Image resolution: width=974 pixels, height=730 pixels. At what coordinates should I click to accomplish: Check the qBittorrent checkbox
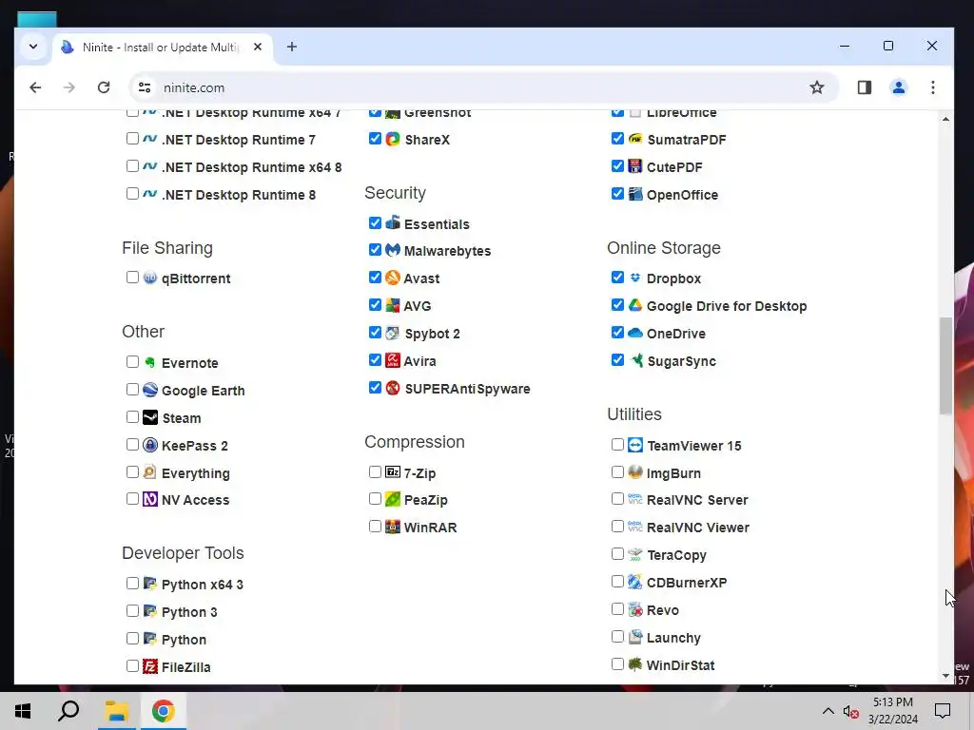pos(132,277)
